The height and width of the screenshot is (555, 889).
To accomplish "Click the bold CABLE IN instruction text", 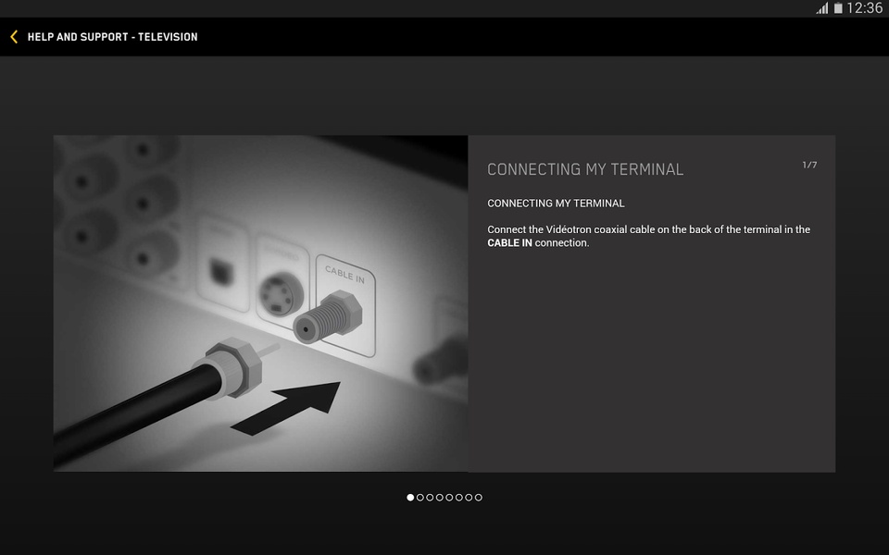I will pos(509,243).
